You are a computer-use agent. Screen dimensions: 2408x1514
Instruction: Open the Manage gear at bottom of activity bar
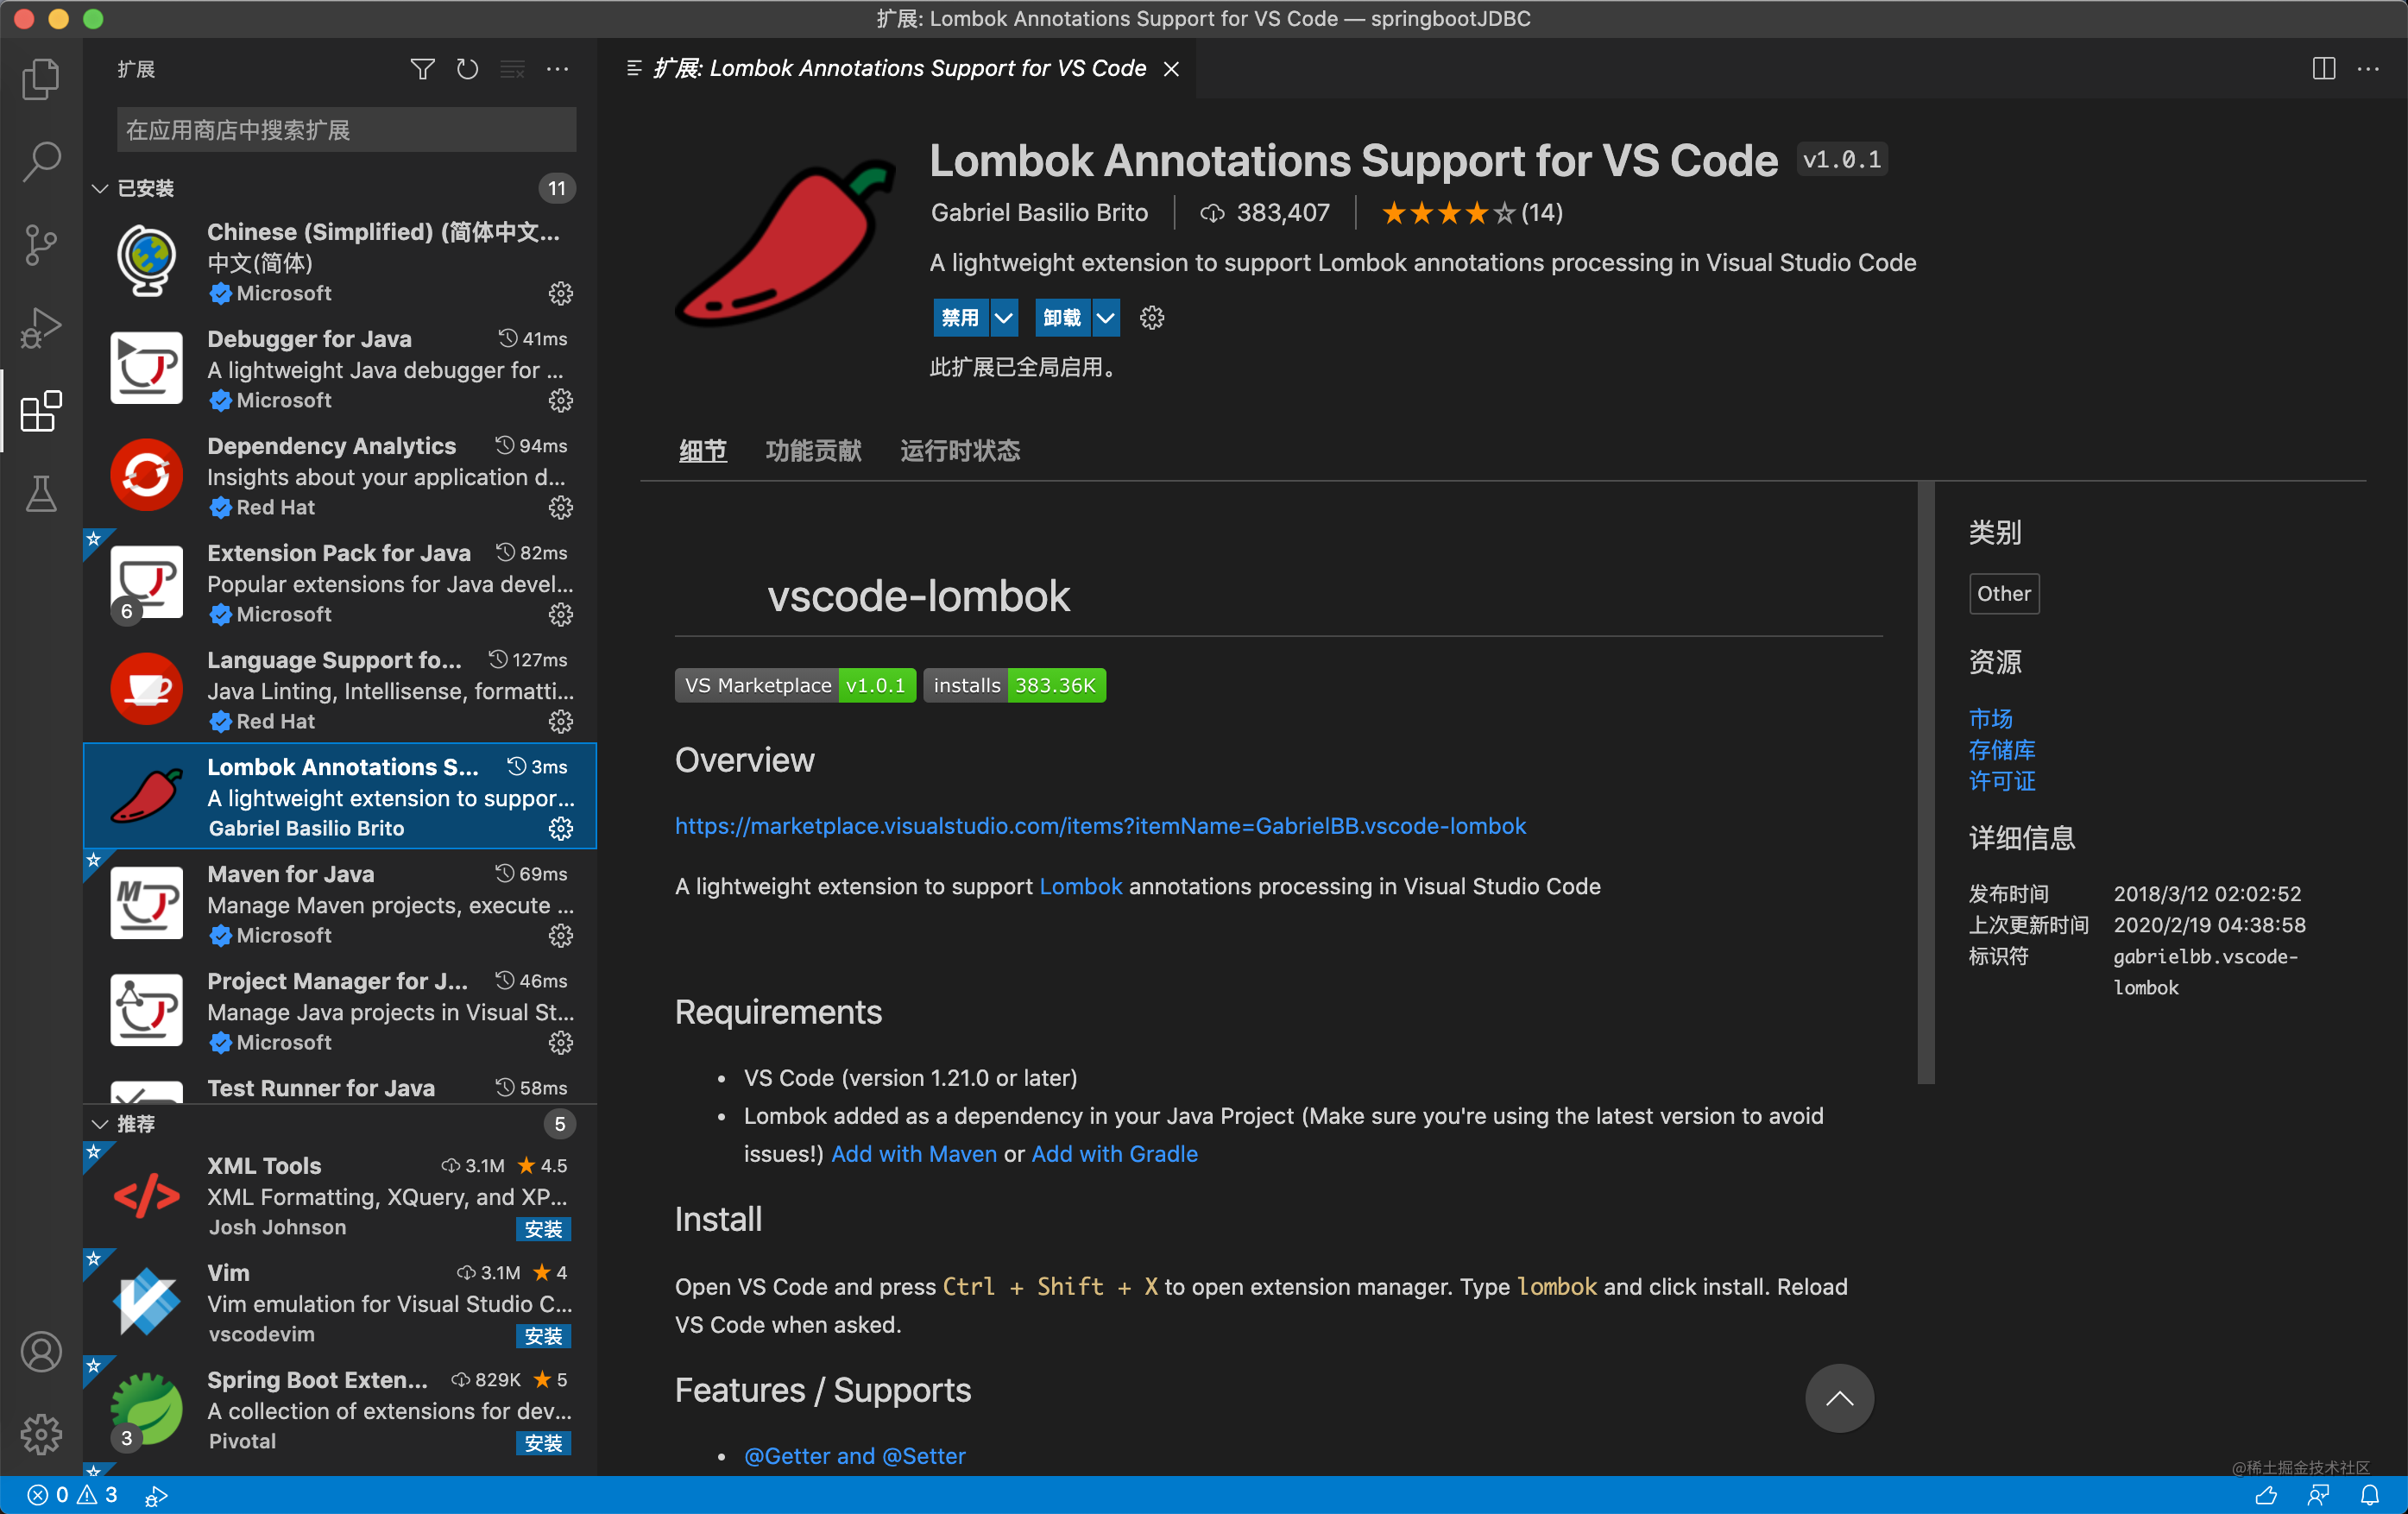click(x=41, y=1433)
